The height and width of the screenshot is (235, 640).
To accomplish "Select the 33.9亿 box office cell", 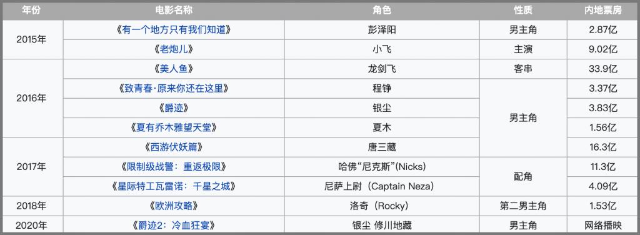I will 603,69.
